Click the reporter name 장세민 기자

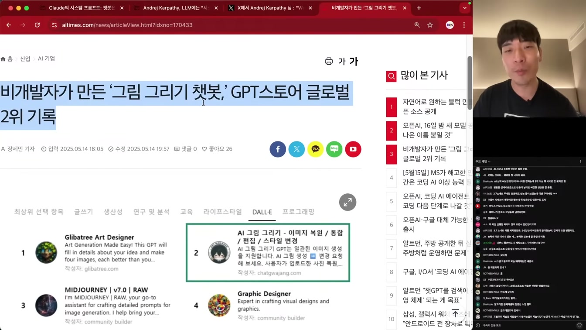coord(17,149)
